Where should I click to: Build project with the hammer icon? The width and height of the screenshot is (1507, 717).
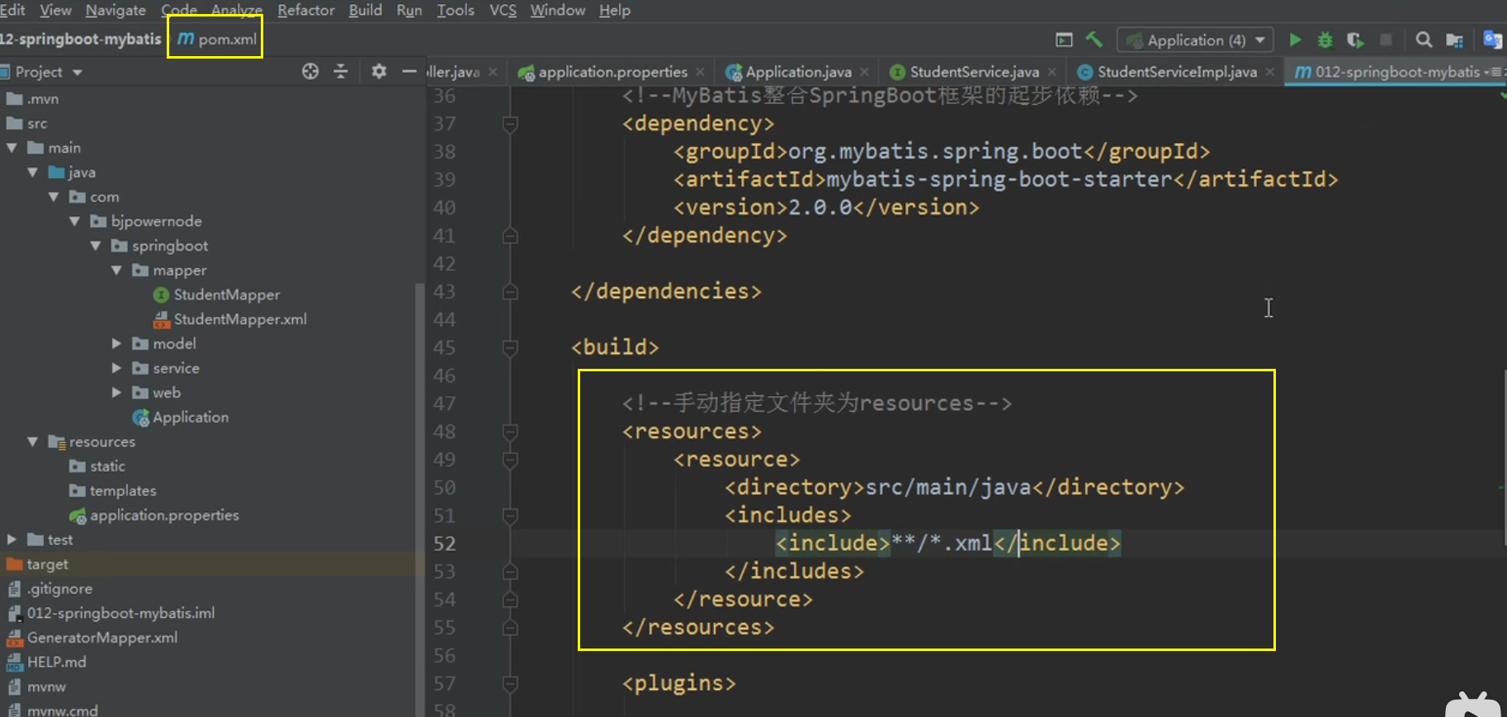pyautogui.click(x=1094, y=40)
